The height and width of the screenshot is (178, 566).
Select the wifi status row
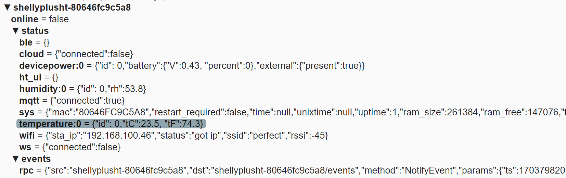173,136
